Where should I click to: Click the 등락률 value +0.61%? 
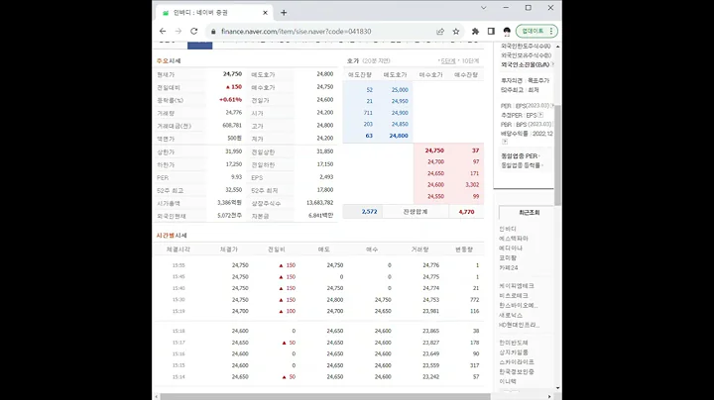(230, 100)
